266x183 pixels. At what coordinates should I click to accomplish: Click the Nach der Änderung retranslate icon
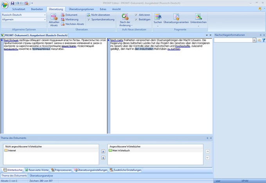pos(125,17)
